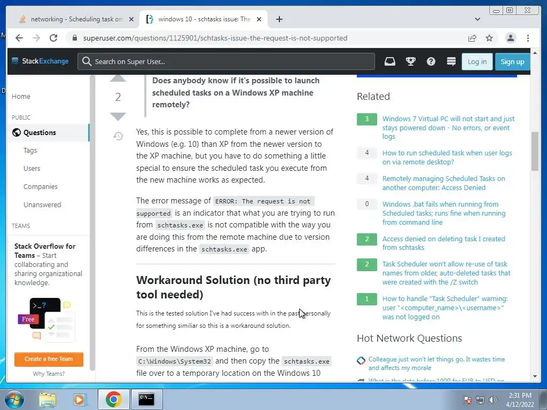The width and height of the screenshot is (547, 410).
Task: Go to Home in the sidebar
Action: coord(21,96)
